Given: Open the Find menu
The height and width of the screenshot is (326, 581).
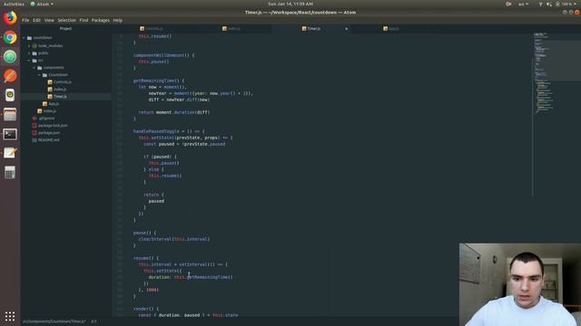Looking at the screenshot, I should [84, 20].
